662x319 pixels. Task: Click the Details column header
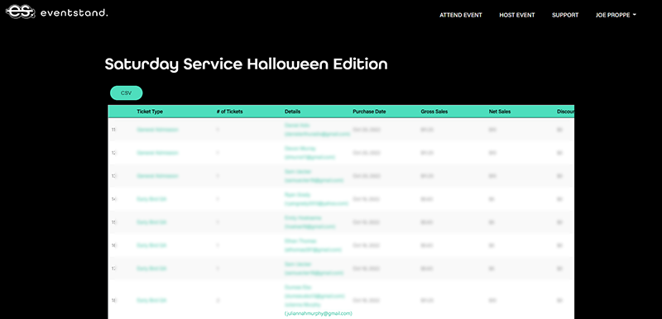pyautogui.click(x=293, y=112)
